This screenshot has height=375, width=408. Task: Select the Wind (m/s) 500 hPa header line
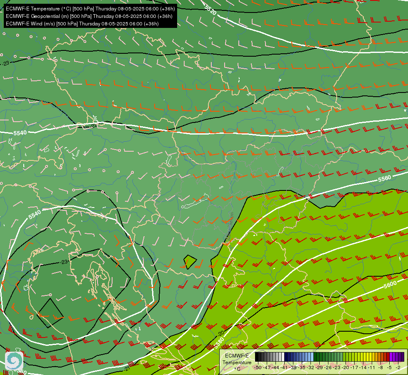coord(82,24)
